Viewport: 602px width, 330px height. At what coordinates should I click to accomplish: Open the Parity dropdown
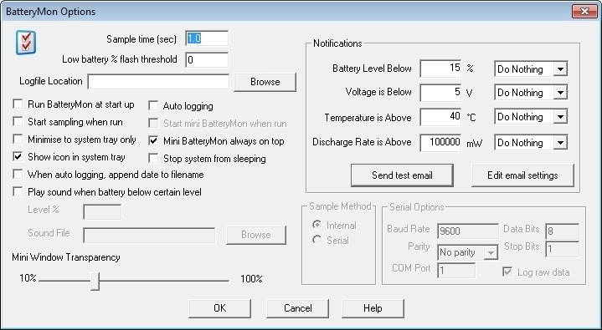pos(491,252)
